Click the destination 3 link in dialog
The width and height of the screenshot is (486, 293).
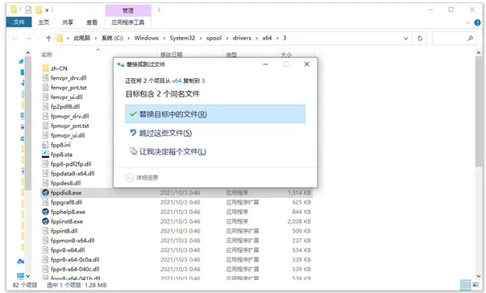coord(203,80)
